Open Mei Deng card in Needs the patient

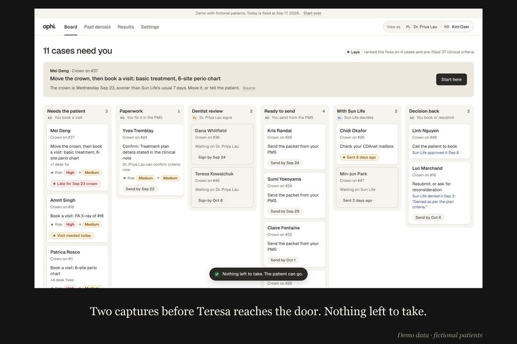[x=78, y=157]
